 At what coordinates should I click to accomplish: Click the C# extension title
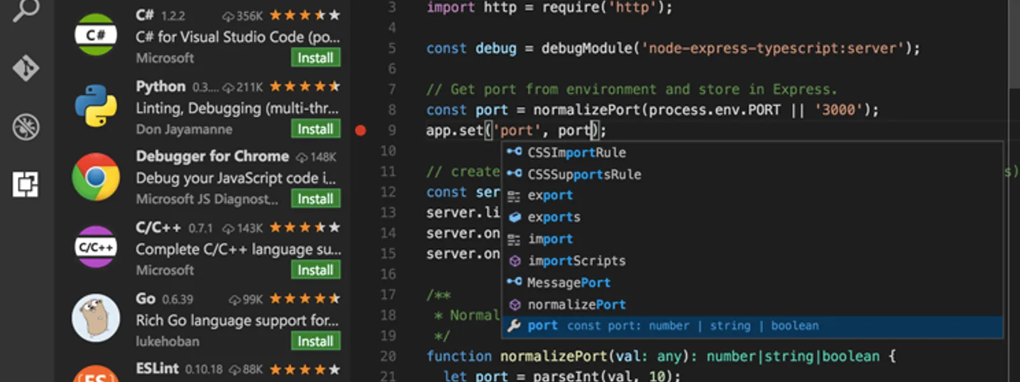[145, 15]
